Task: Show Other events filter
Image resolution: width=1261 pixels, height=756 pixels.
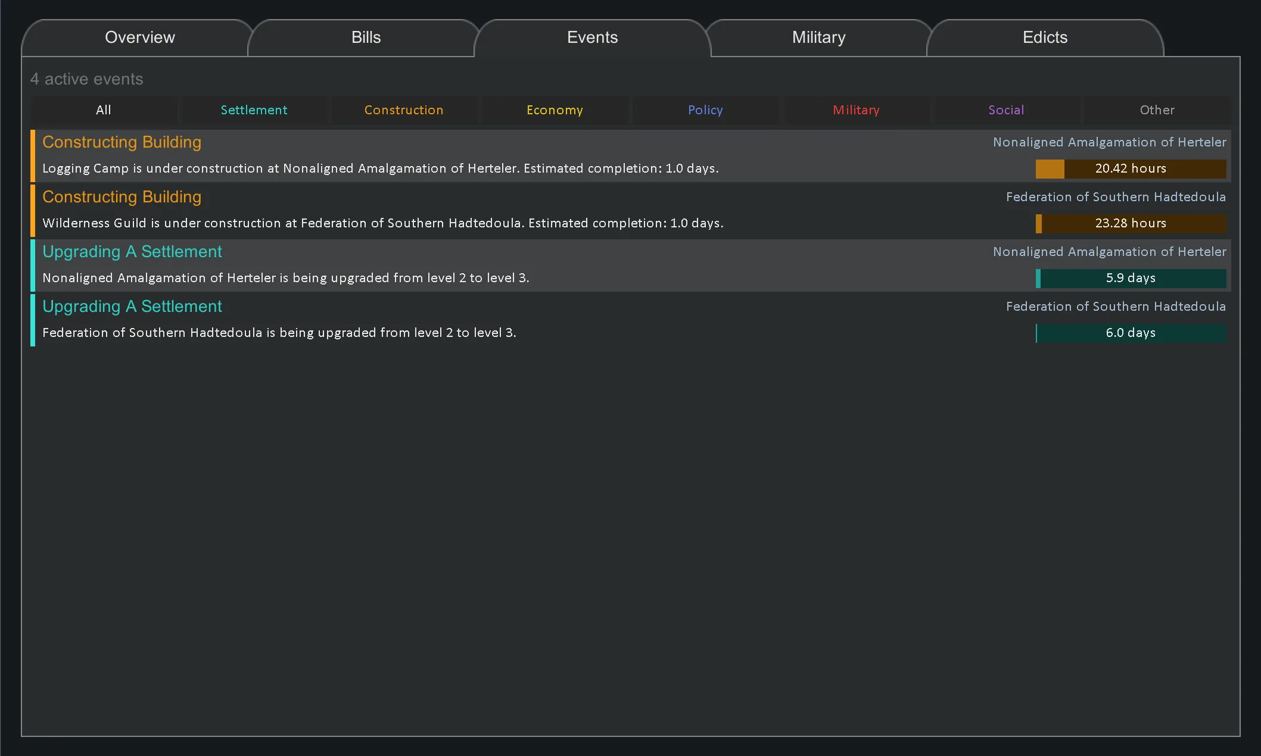Action: [1157, 110]
